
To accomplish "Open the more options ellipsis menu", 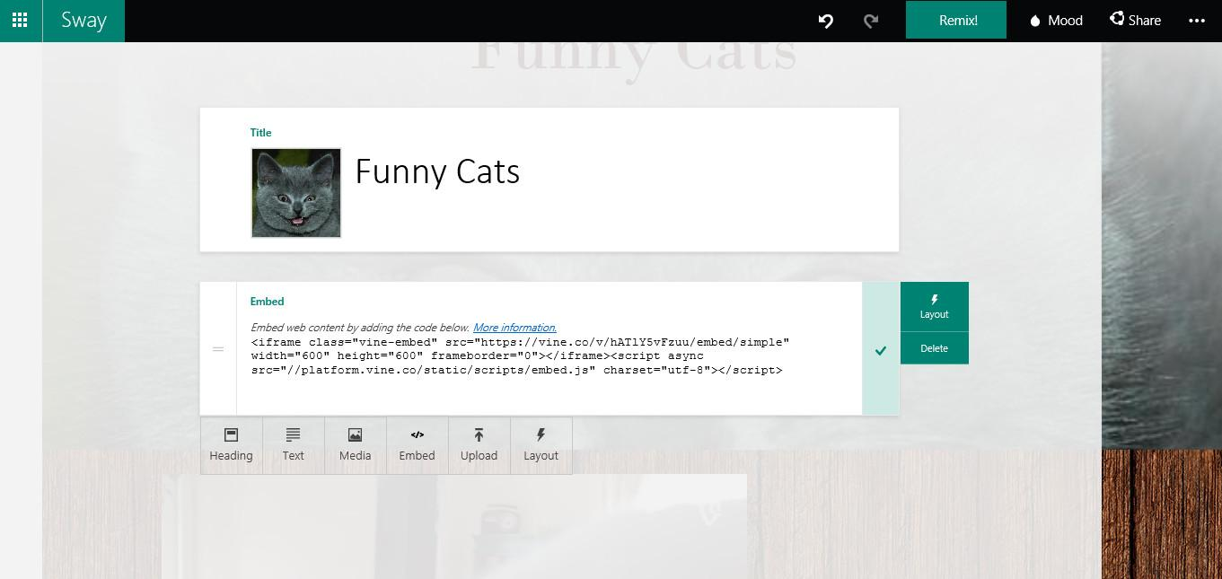I will click(x=1197, y=21).
